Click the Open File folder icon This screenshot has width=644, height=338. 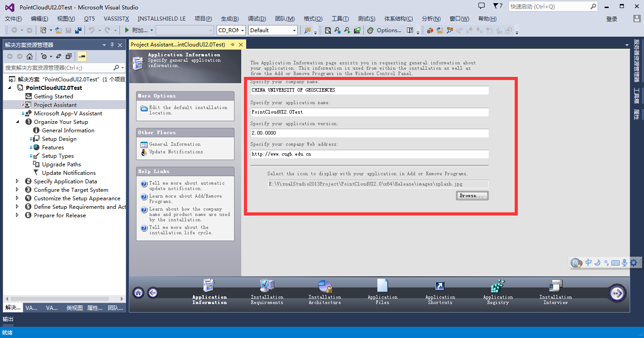pos(58,30)
